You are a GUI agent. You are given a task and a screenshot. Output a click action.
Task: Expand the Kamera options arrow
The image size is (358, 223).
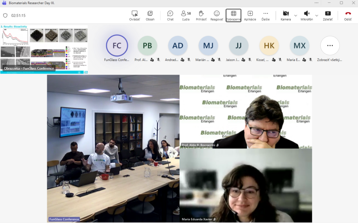296,15
